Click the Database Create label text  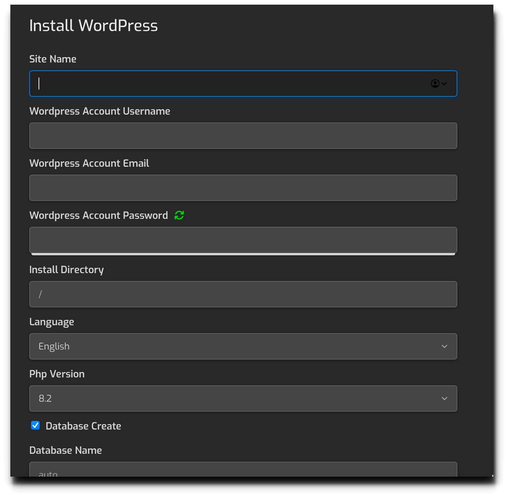tap(83, 426)
